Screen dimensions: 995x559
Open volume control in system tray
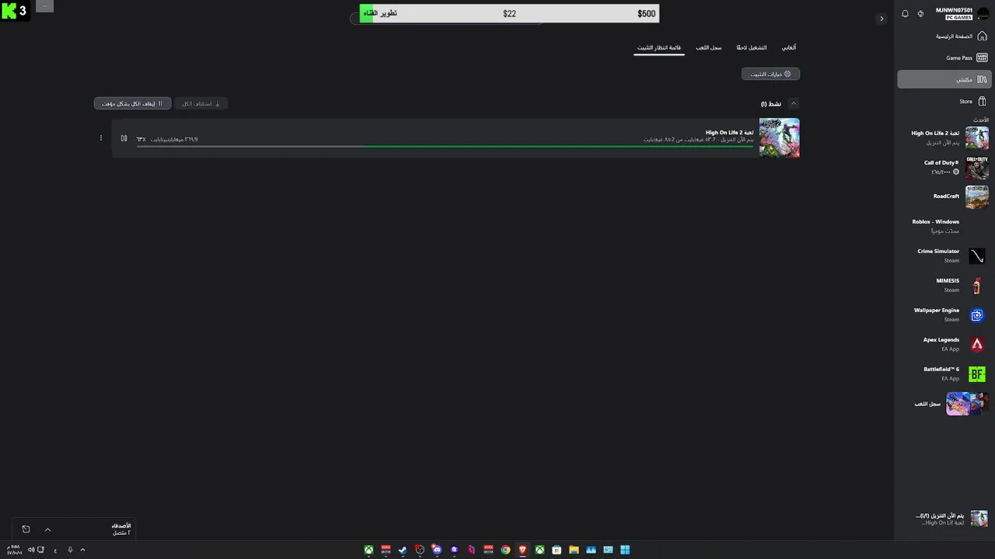tap(31, 550)
